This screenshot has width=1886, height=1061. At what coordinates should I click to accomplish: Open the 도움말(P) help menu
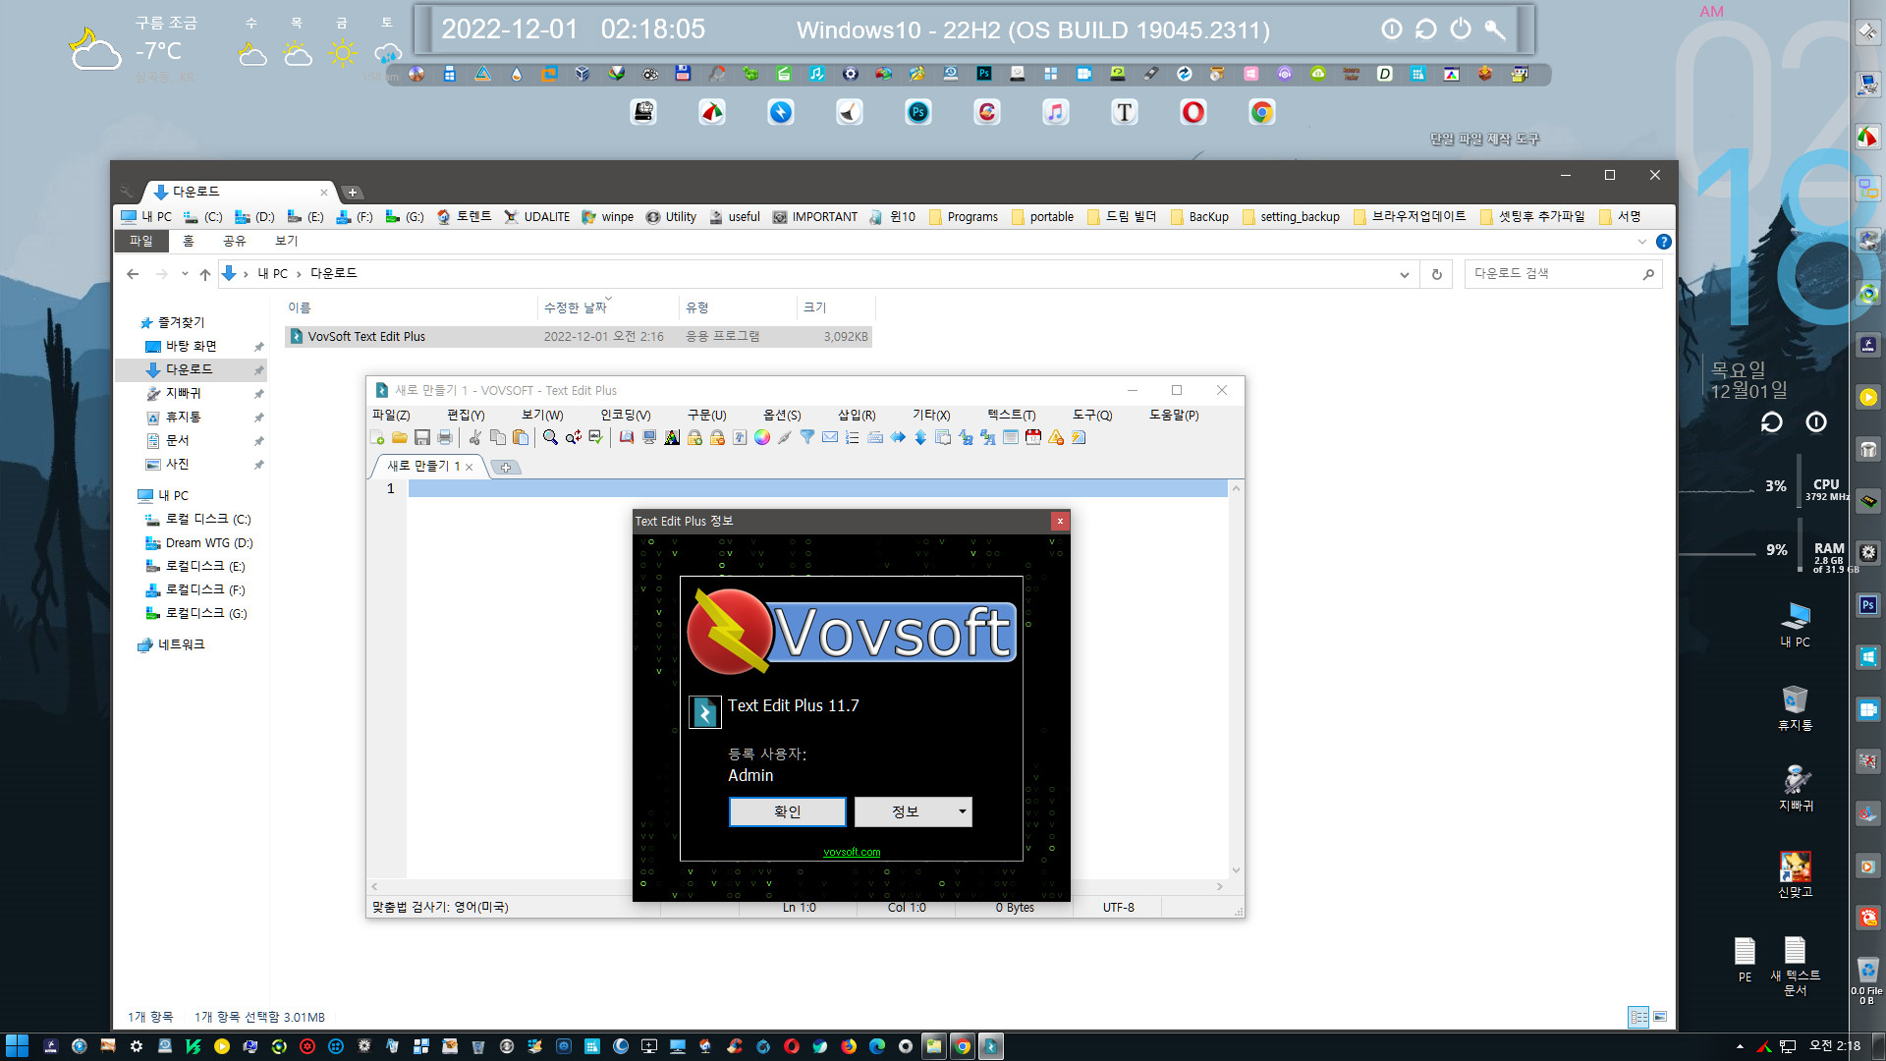point(1174,415)
